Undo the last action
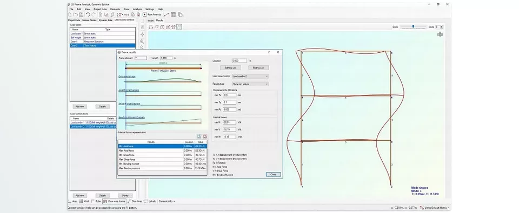 pyautogui.click(x=88, y=15)
